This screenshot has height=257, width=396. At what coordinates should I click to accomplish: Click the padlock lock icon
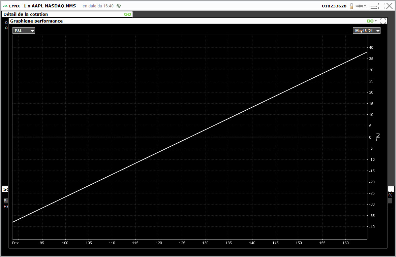pyautogui.click(x=351, y=6)
